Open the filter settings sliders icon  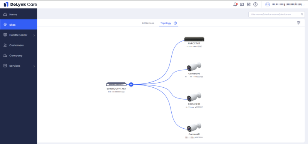click(299, 23)
